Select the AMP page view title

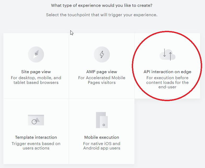(102, 72)
